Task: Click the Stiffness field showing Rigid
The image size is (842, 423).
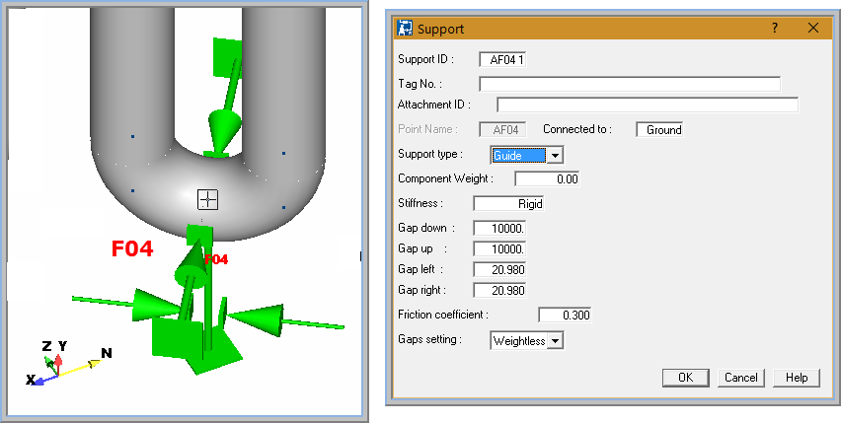Action: [508, 204]
